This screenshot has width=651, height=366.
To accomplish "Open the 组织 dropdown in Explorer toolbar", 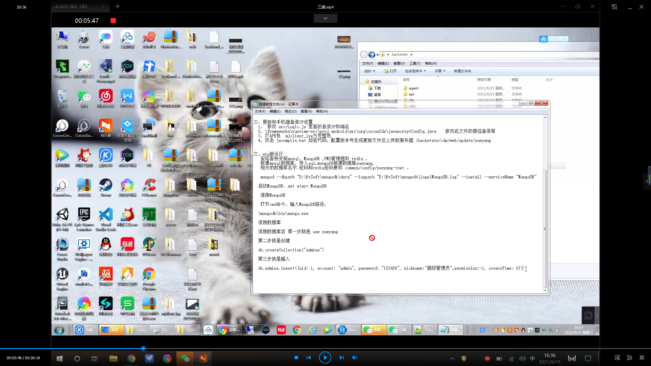I will [370, 71].
